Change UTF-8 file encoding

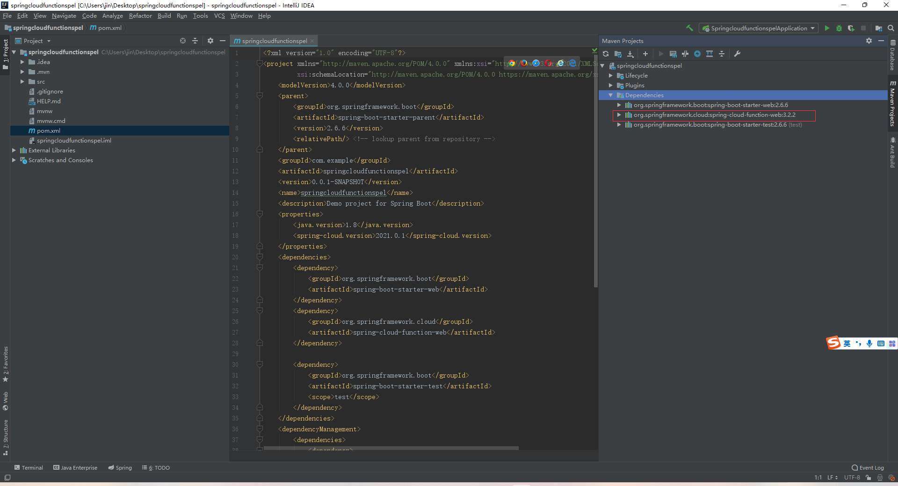point(852,478)
